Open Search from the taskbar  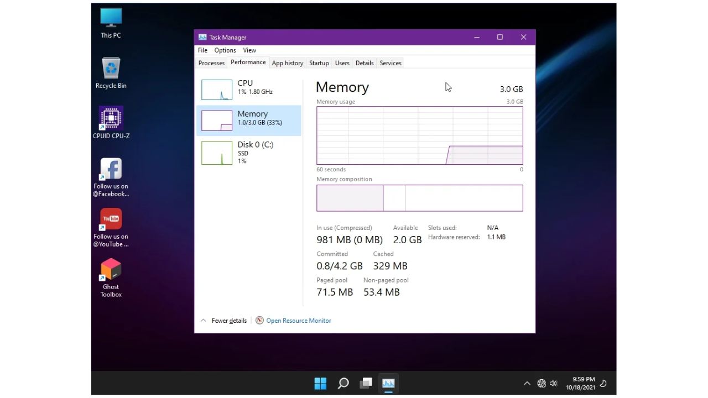point(343,383)
